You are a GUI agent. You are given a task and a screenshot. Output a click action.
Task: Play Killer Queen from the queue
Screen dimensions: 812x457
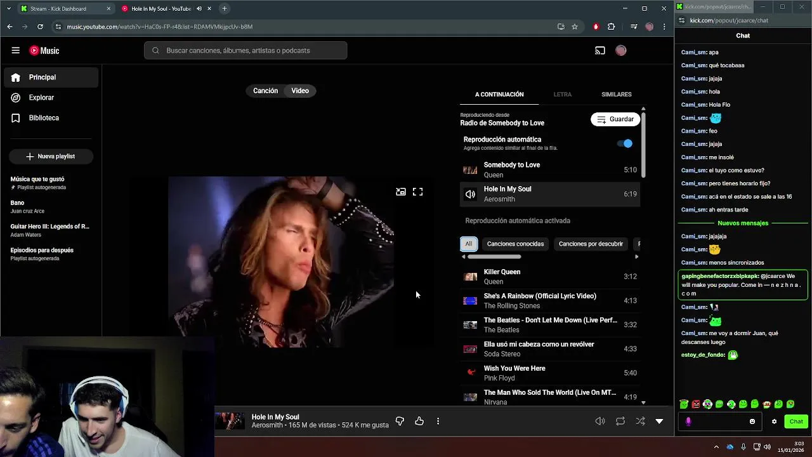click(549, 277)
